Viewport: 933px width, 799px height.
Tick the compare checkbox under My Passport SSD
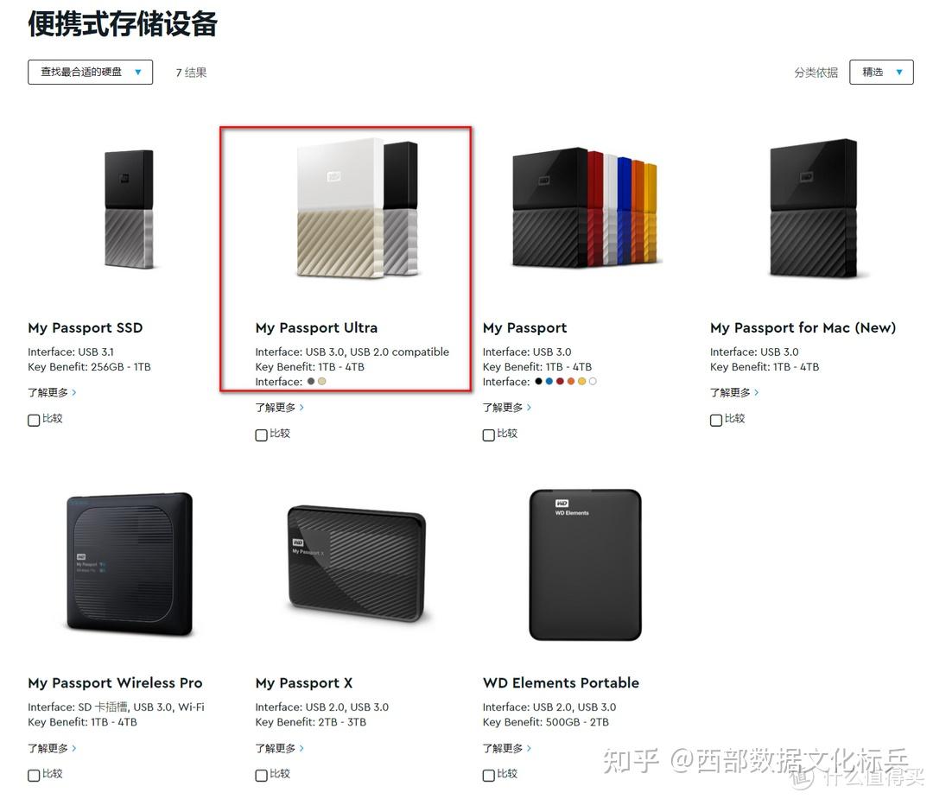34,420
